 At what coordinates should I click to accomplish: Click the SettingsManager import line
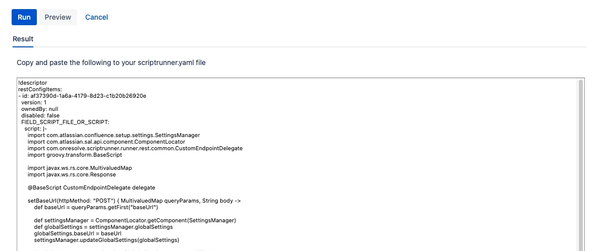click(x=114, y=135)
